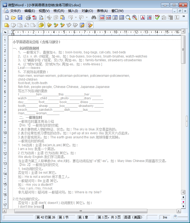Open a file with the folder icon

coord(14,17)
